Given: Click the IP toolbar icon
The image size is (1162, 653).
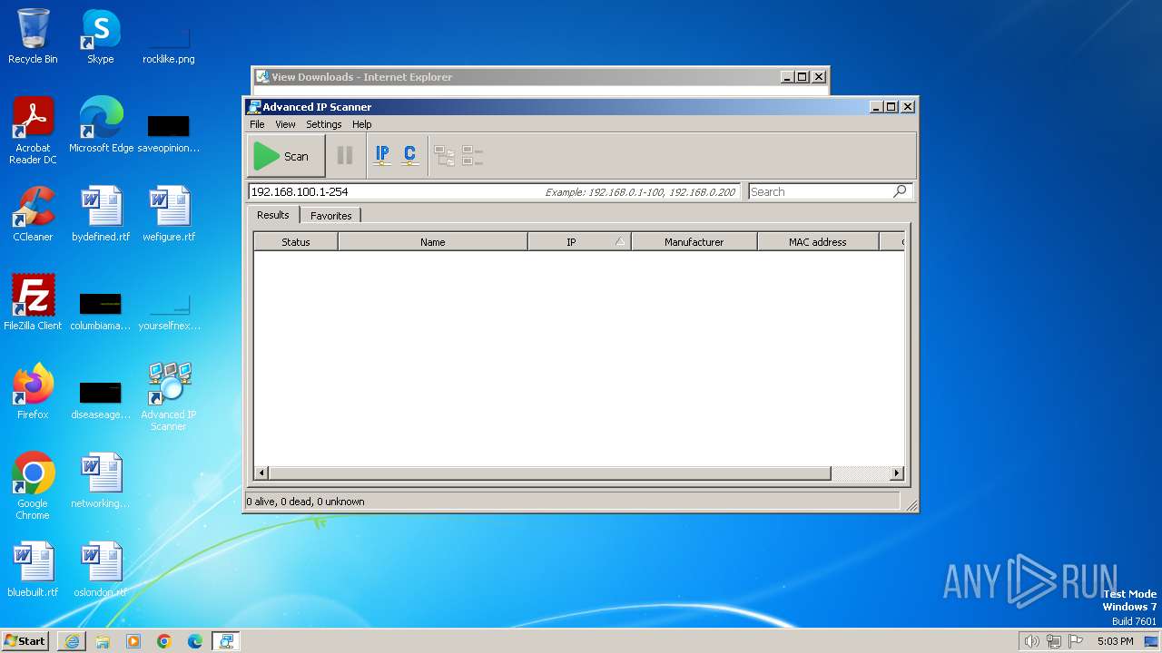Looking at the screenshot, I should coord(382,156).
